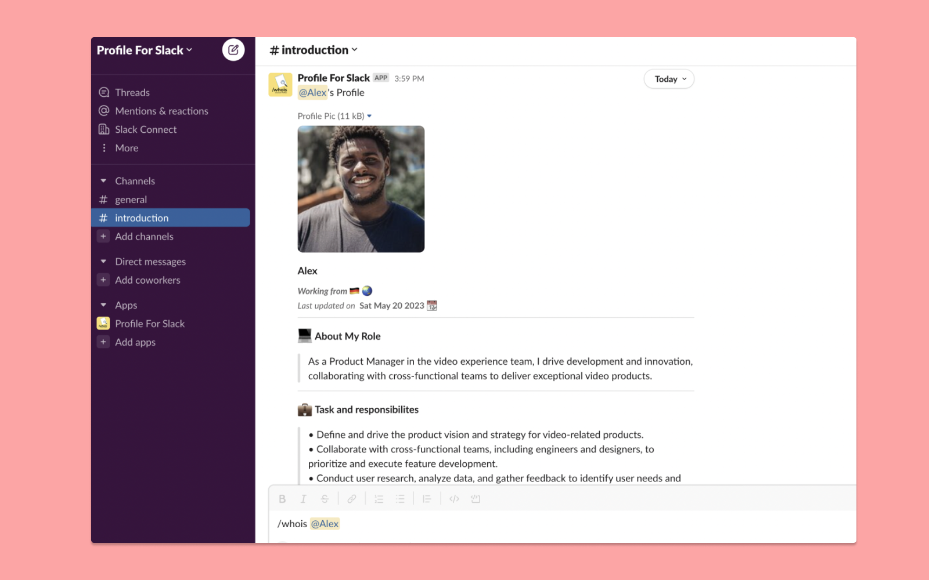Click the 3:59 PM message timestamp
Viewport: 929px width, 580px height.
pos(409,78)
